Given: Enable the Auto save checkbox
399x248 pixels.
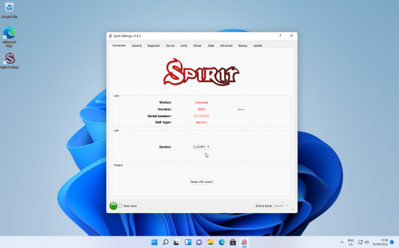Looking at the screenshot, I should tap(120, 206).
